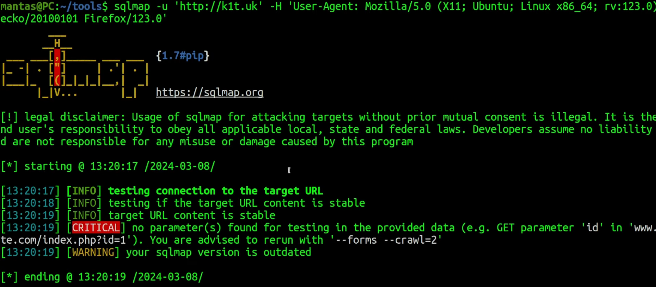Click the 'target URL content is stable' message
The height and width of the screenshot is (287, 656).
pyautogui.click(x=192, y=215)
